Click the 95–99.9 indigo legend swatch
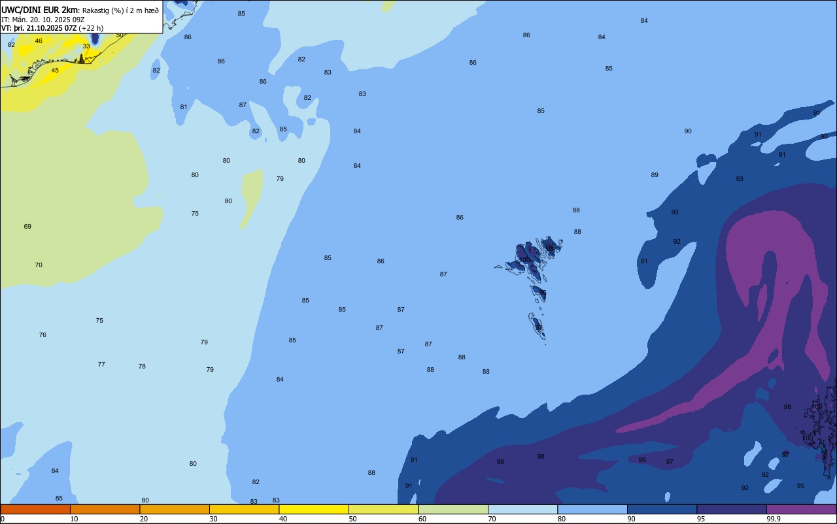This screenshot has width=837, height=524. tap(732, 510)
